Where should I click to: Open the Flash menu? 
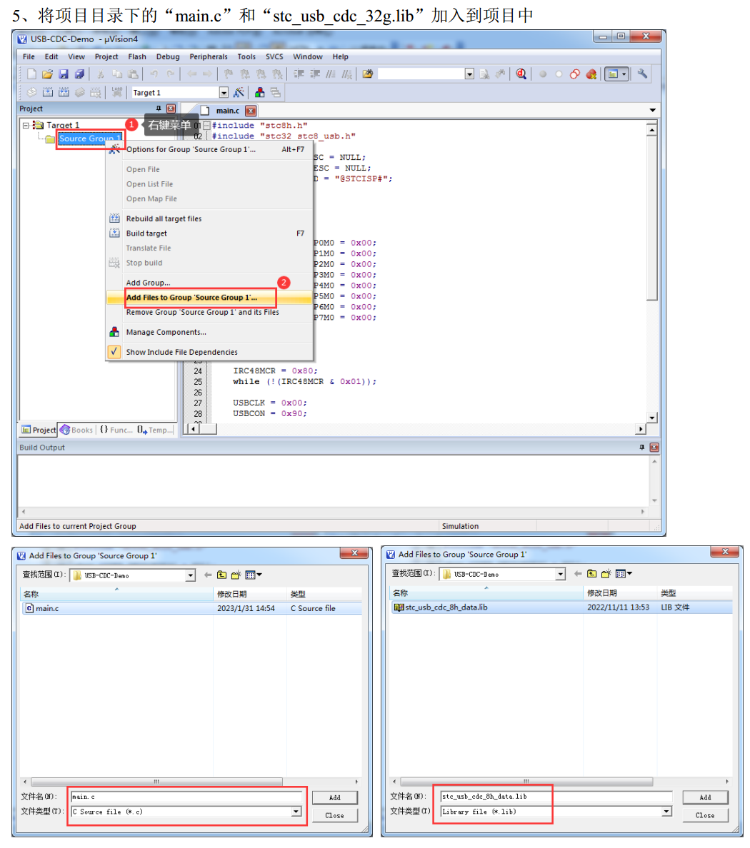pos(137,57)
